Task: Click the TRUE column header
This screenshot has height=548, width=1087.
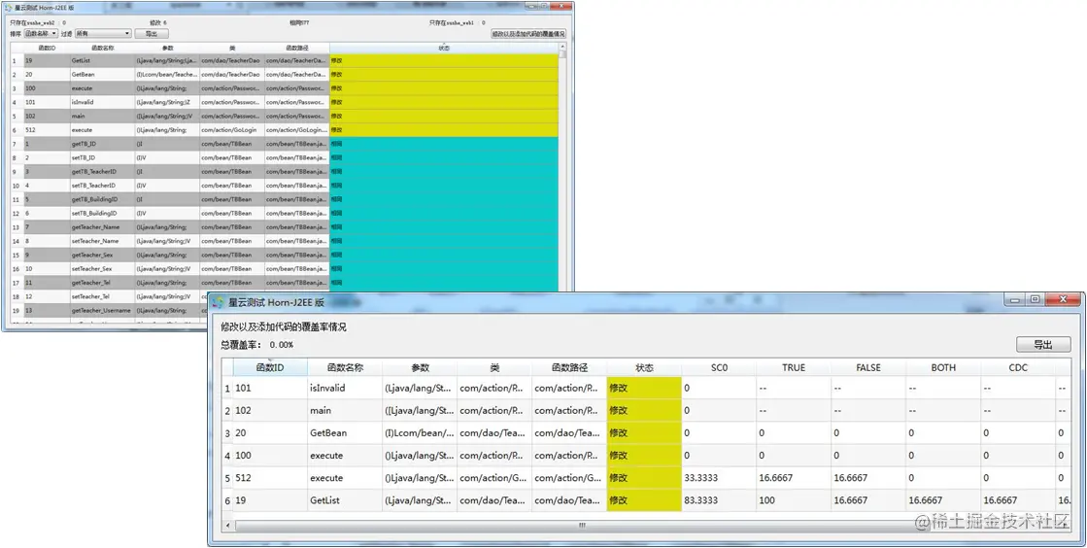Action: (794, 367)
